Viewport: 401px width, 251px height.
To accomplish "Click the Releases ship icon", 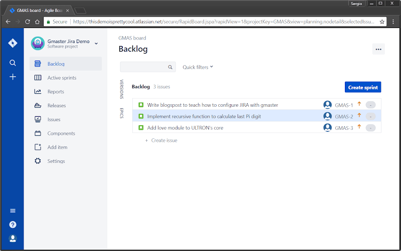I will coord(38,105).
